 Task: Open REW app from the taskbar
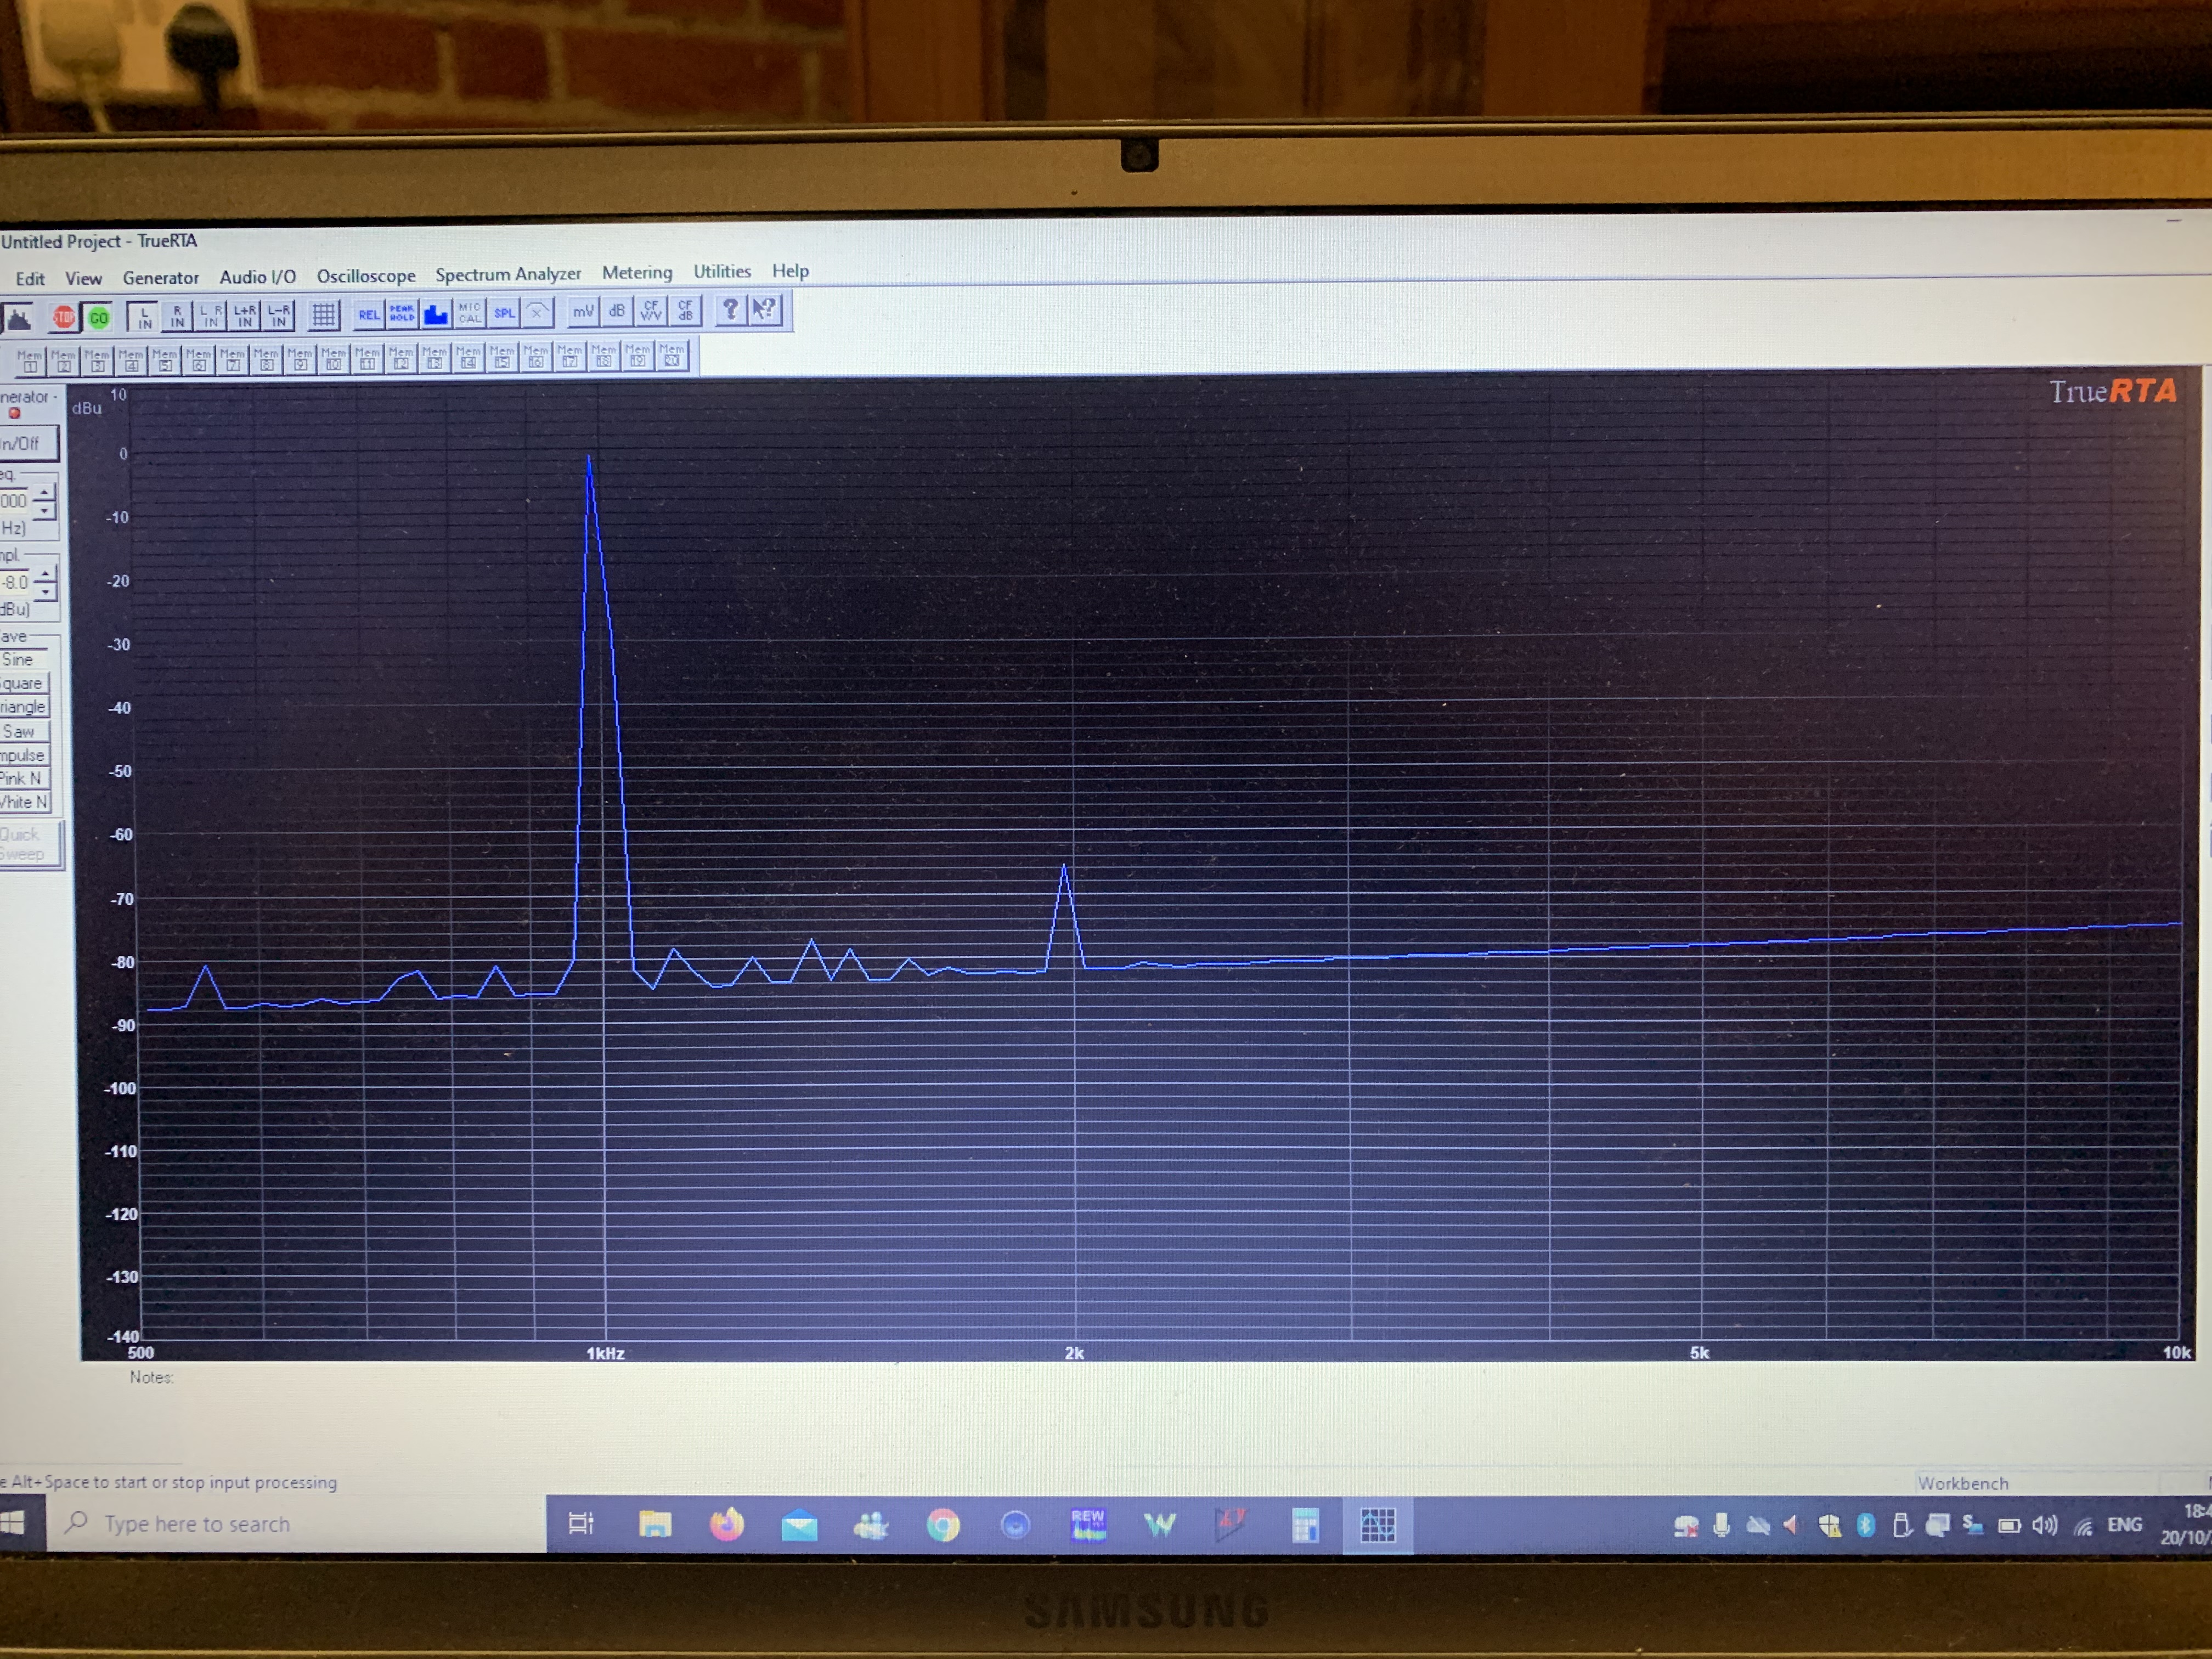coord(1087,1525)
